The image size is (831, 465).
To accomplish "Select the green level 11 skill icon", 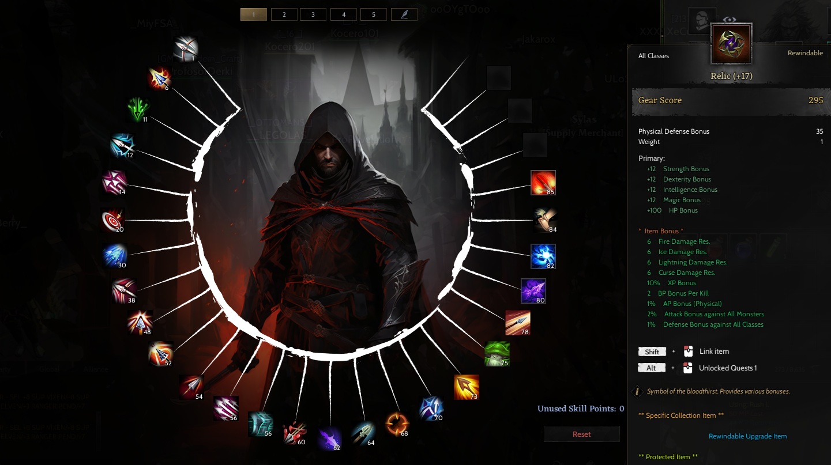I will pyautogui.click(x=138, y=109).
